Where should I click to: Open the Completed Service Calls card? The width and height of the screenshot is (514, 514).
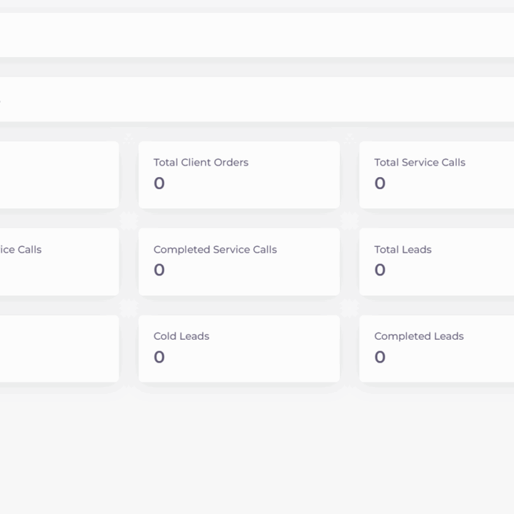tap(239, 261)
